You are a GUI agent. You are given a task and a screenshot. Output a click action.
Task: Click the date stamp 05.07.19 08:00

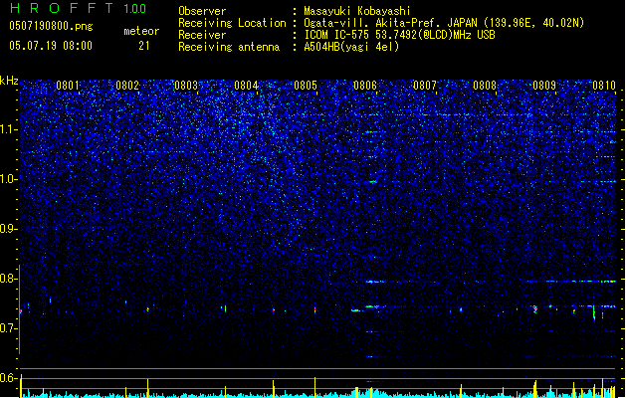(51, 46)
